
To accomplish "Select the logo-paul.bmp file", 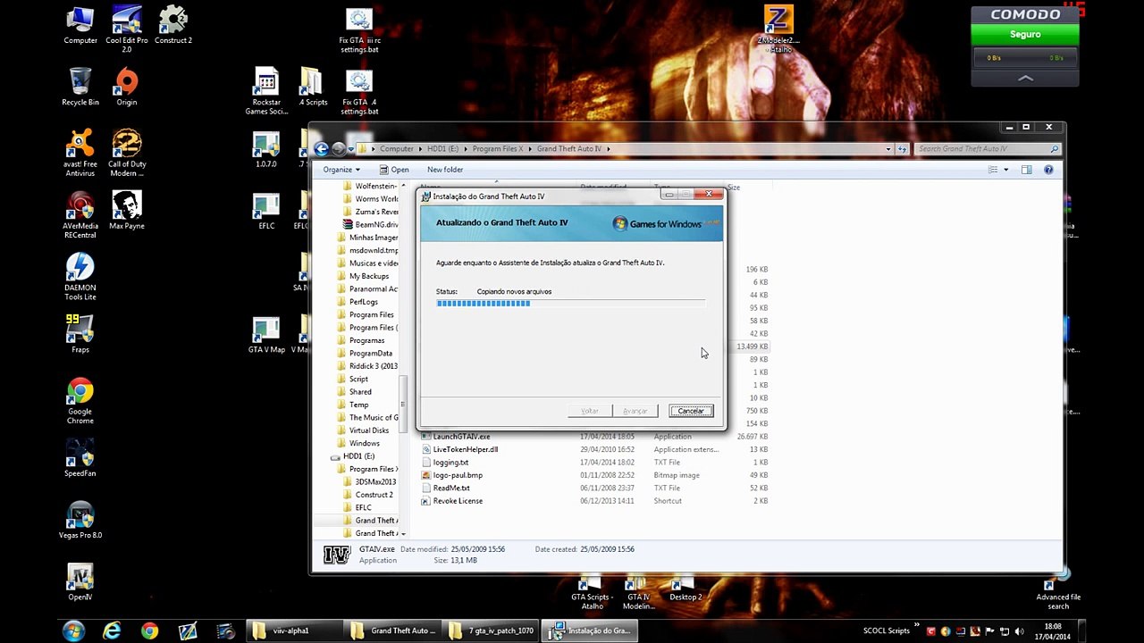I will 458,475.
